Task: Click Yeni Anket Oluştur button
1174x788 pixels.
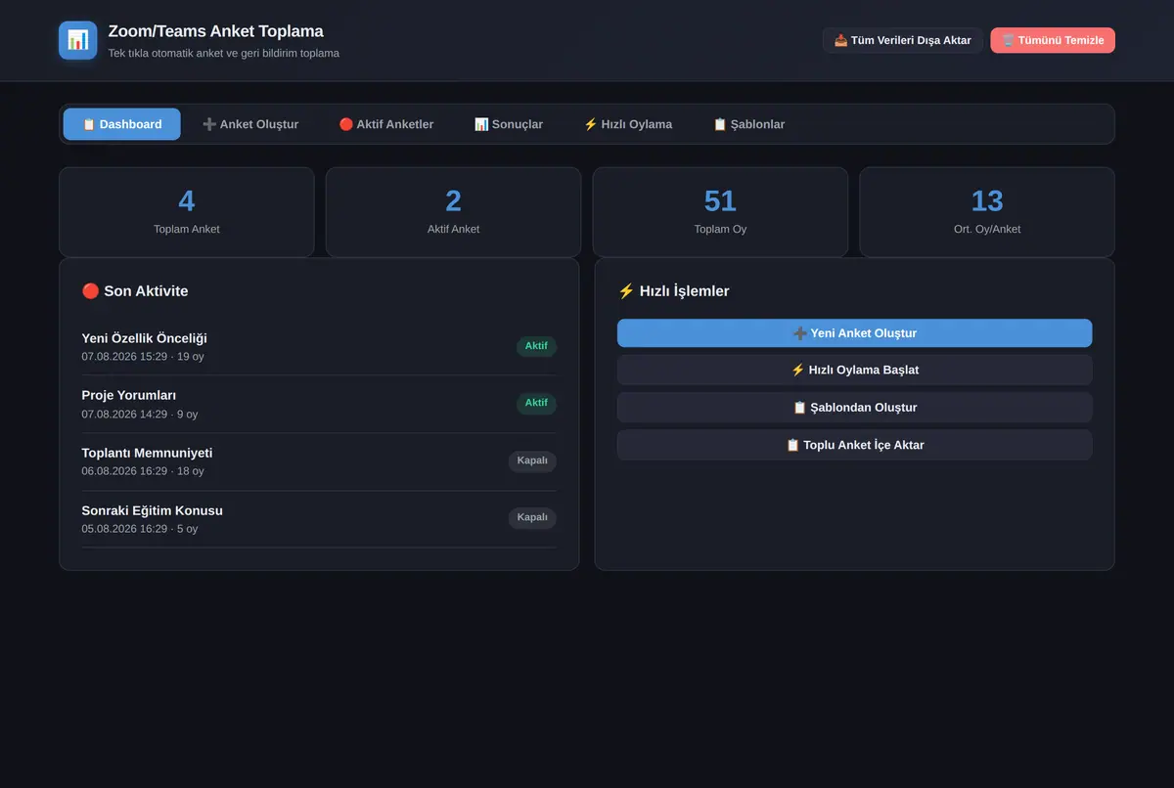Action: tap(854, 333)
